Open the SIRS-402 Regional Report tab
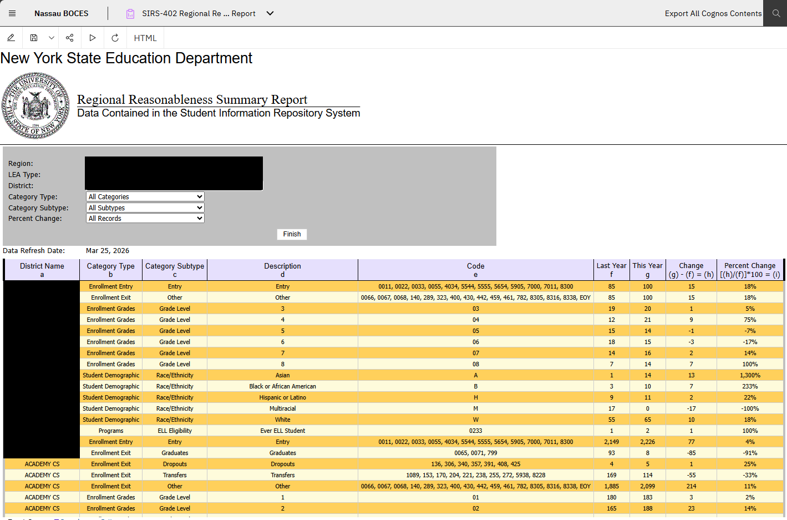 pyautogui.click(x=199, y=13)
